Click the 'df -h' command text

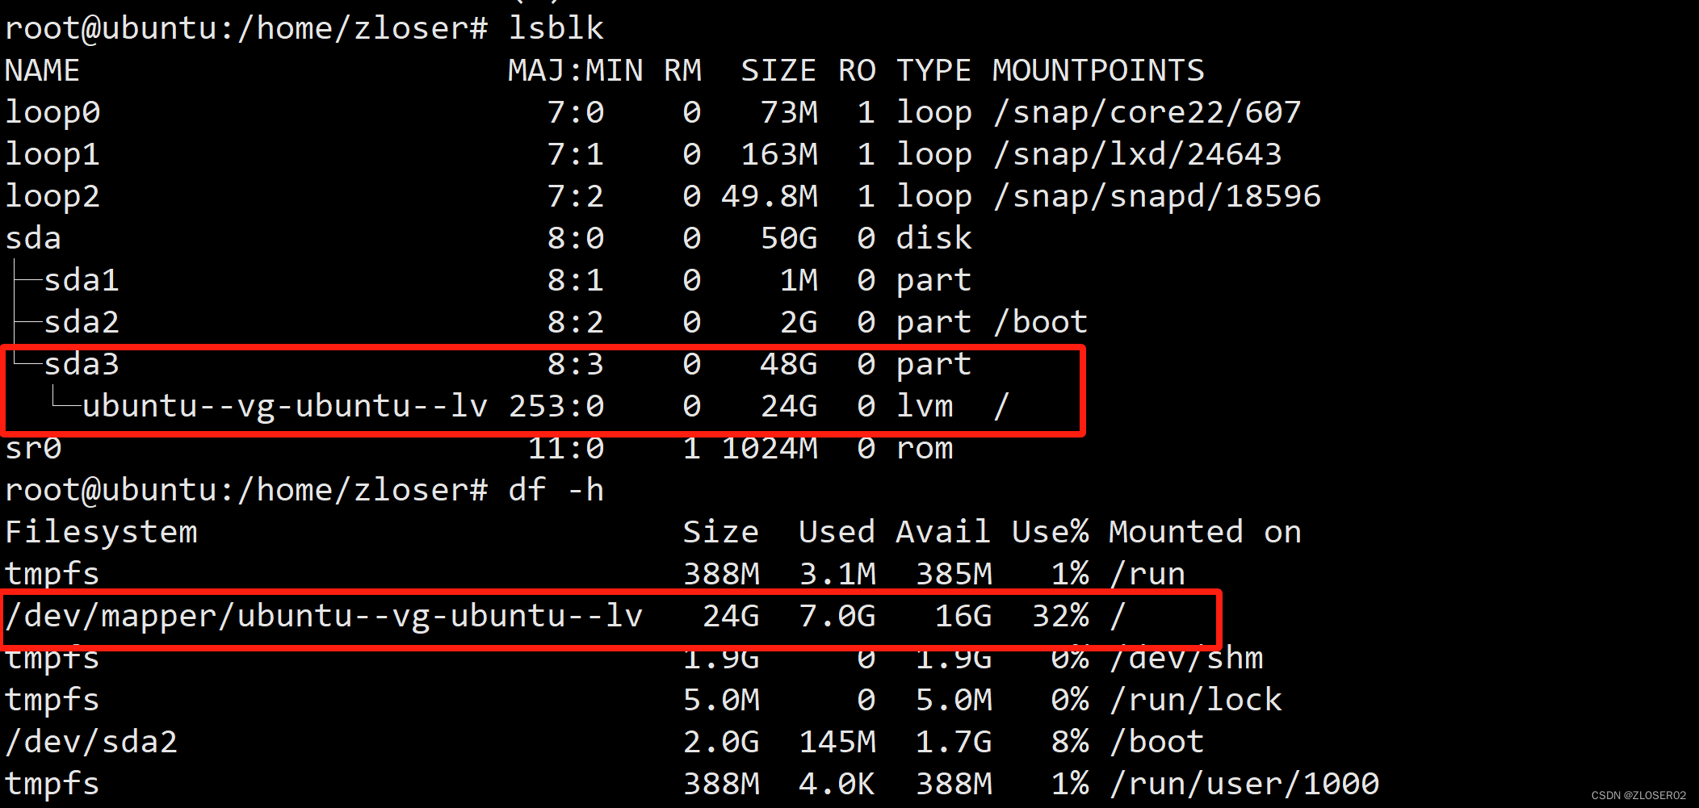click(556, 490)
